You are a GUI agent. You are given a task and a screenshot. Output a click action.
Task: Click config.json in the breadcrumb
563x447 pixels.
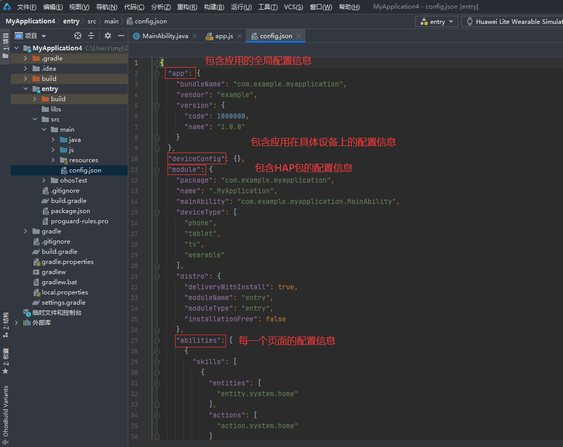pyautogui.click(x=147, y=21)
